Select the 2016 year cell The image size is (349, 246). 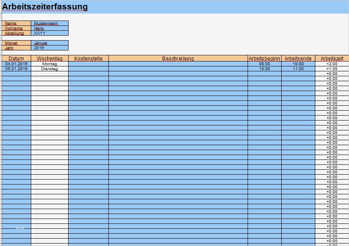pos(50,48)
